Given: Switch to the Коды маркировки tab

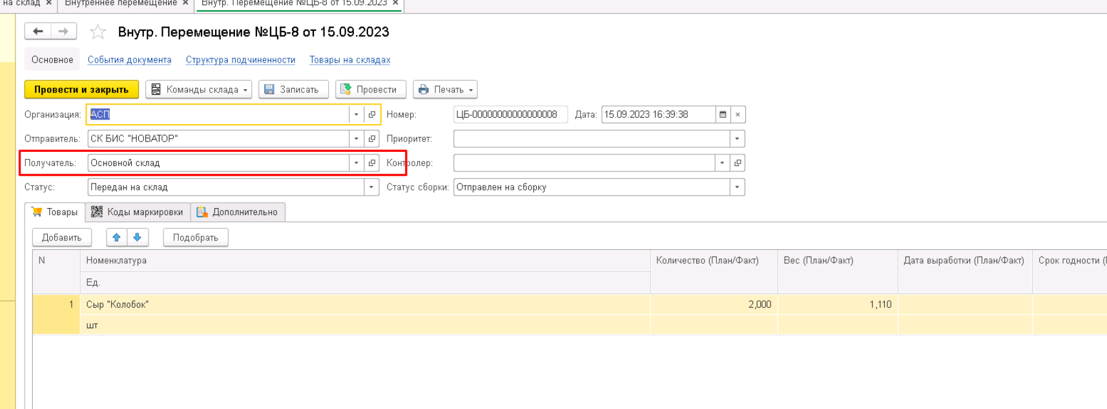Looking at the screenshot, I should tap(138, 212).
